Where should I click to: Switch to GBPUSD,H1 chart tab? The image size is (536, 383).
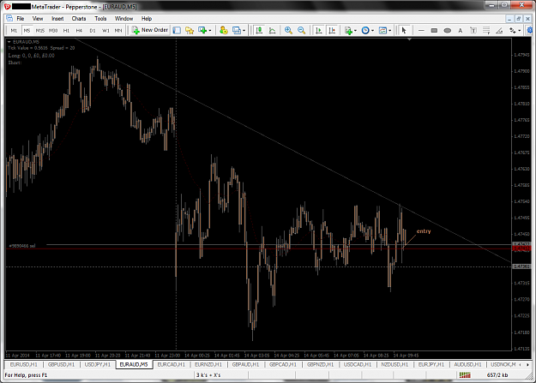click(x=61, y=364)
